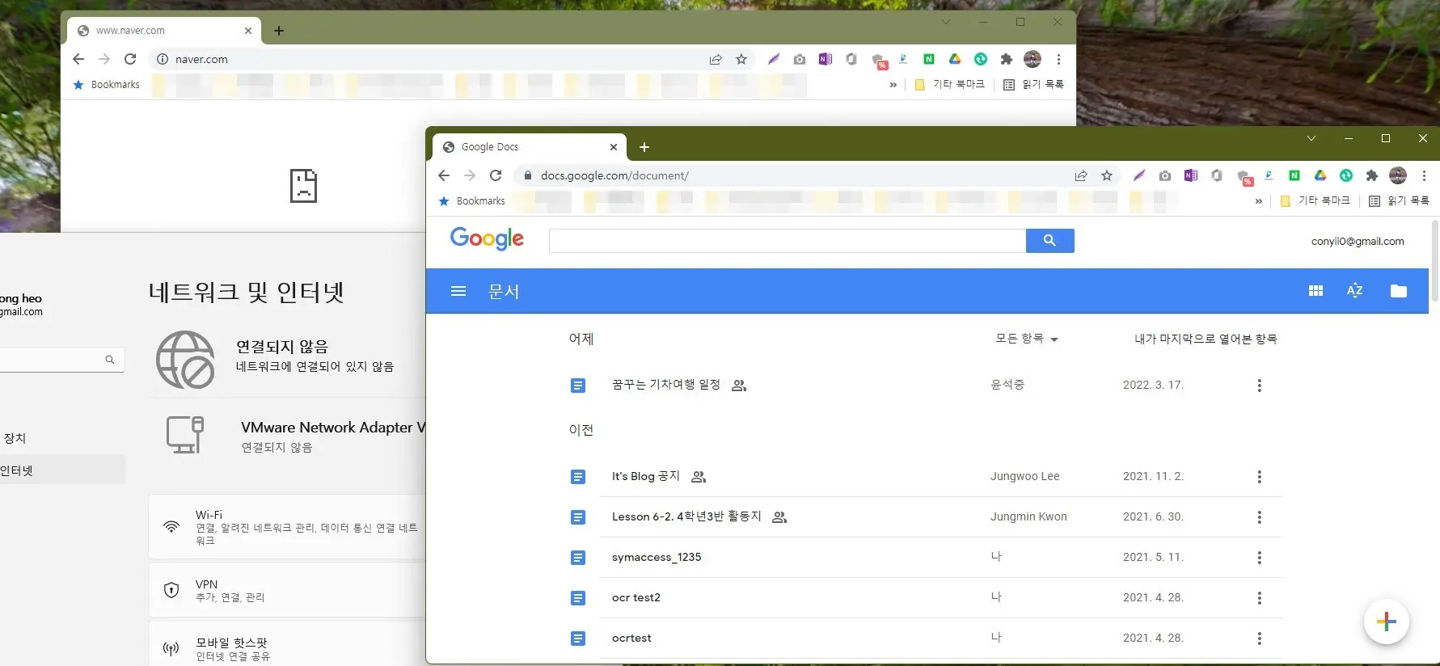Open new tab in naver window
This screenshot has width=1440, height=666.
tap(279, 31)
